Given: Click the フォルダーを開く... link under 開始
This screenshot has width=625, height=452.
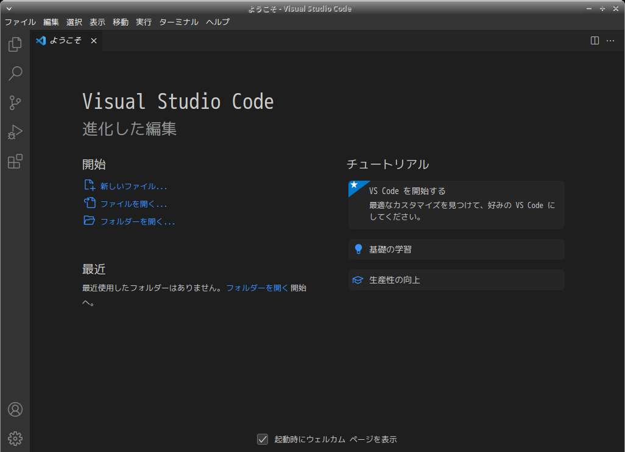Looking at the screenshot, I should coord(138,221).
